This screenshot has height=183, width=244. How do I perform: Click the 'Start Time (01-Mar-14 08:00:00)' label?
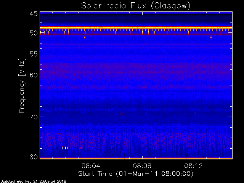point(136,174)
